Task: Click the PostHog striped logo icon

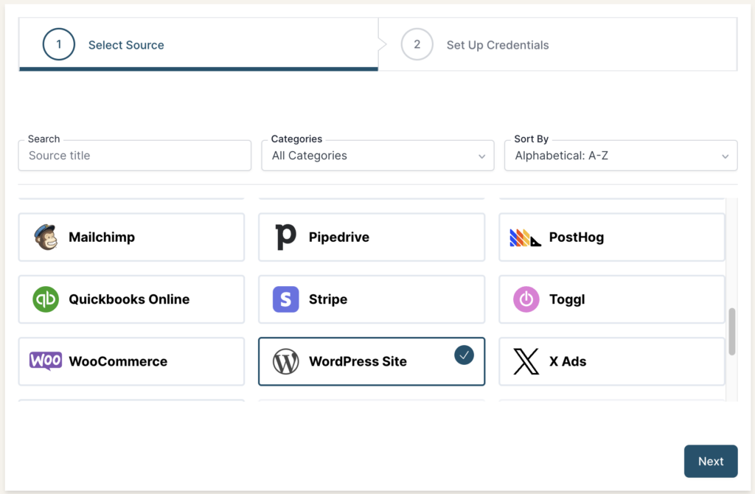Action: tap(525, 237)
